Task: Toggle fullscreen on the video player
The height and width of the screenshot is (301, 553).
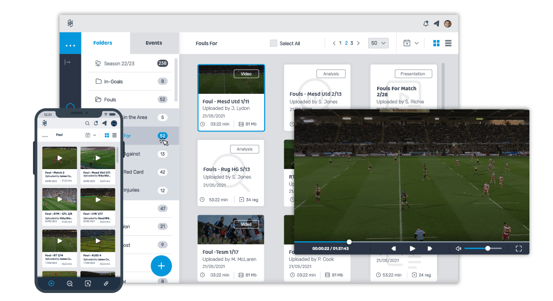Action: click(x=519, y=248)
